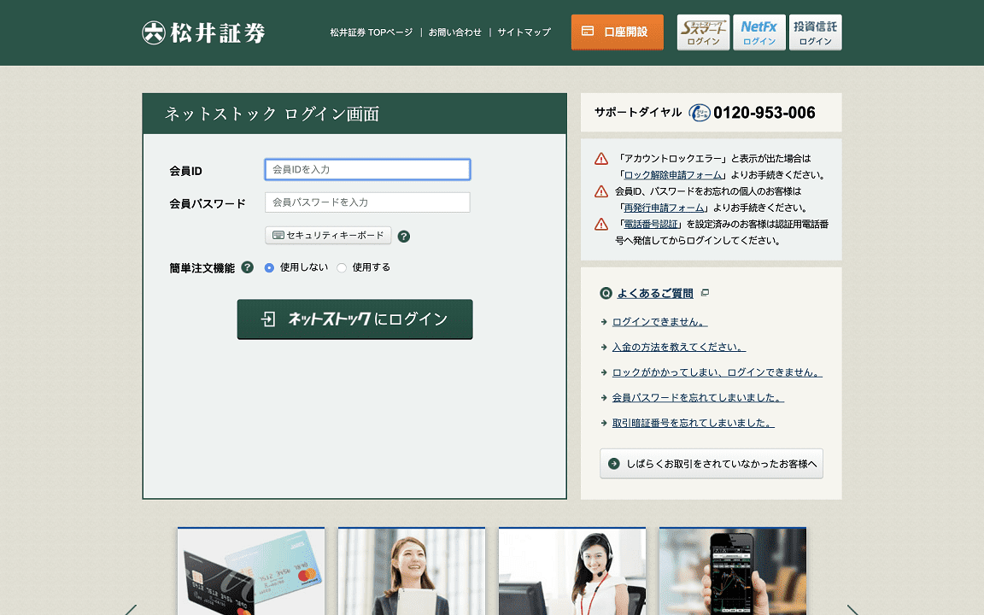Focus the 会員ID input field
984x615 pixels.
(367, 169)
